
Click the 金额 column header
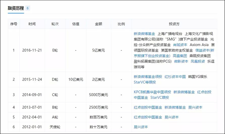[99, 24]
